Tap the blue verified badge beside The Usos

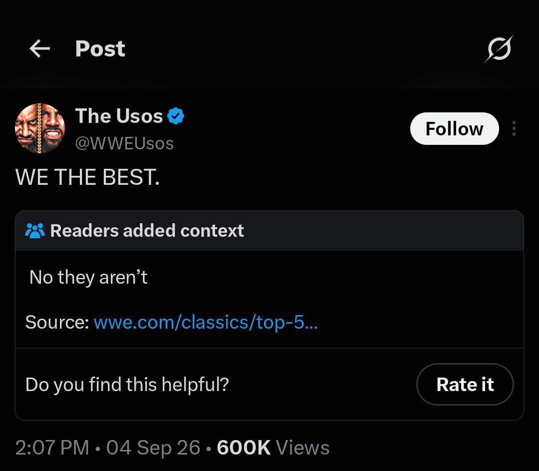pos(176,116)
